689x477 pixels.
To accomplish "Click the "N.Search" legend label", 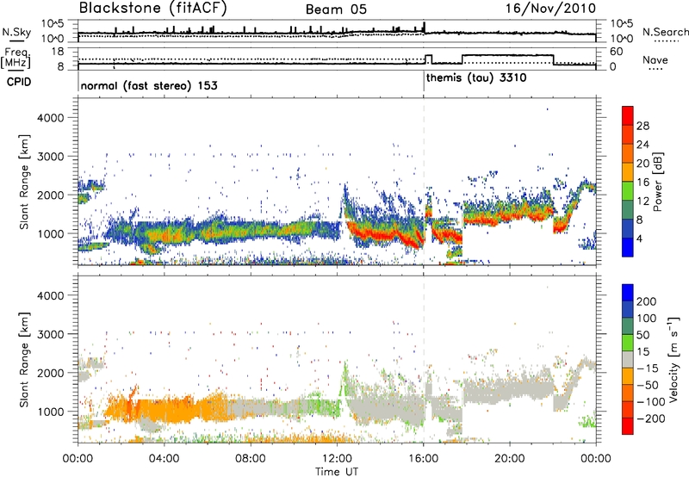I will (665, 32).
